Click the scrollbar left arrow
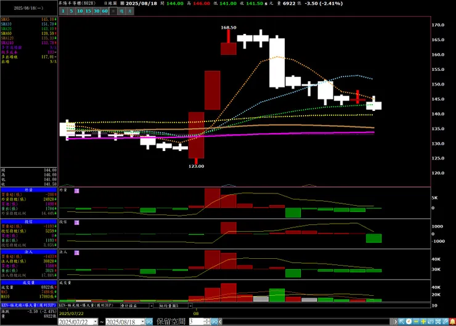This screenshot has width=456, height=326. [x=221, y=322]
